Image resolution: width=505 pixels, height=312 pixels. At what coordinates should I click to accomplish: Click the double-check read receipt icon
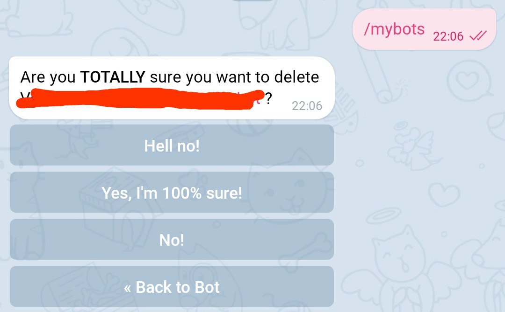tap(478, 35)
